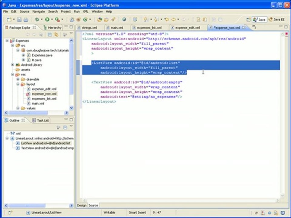Expand the drawable folder node
Viewport: 291px width, 218px height.
coord(18,79)
